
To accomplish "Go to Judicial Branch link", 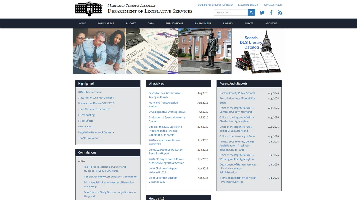I will click(273, 5).
